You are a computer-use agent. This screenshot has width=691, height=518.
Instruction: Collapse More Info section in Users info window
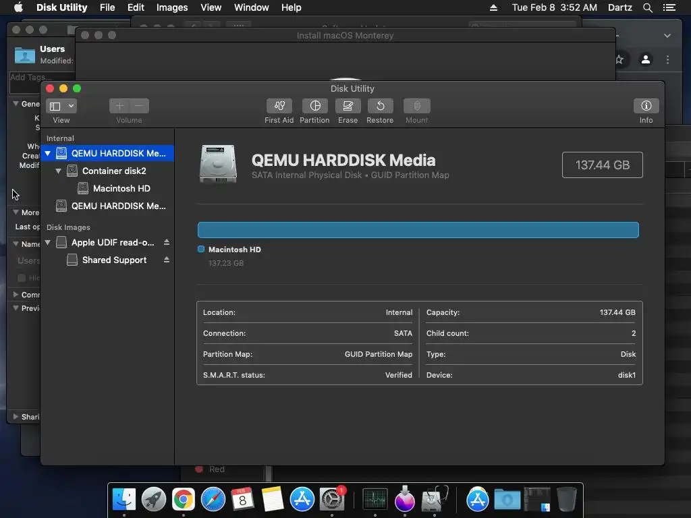click(x=16, y=212)
